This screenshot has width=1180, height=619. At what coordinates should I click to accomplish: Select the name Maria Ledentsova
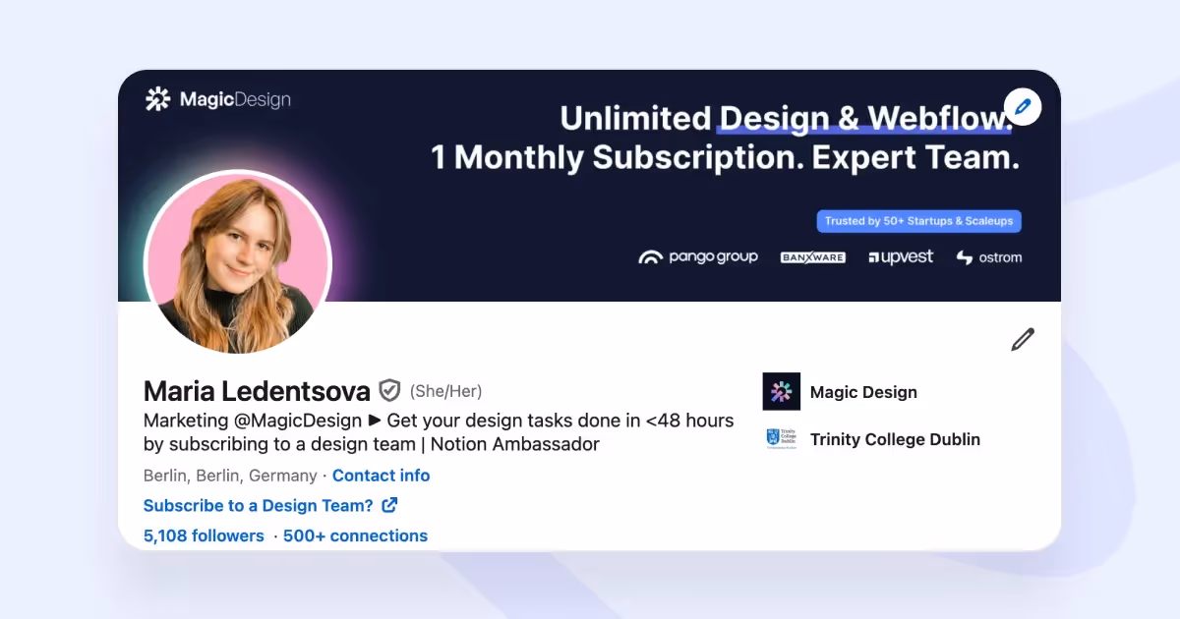pos(257,391)
